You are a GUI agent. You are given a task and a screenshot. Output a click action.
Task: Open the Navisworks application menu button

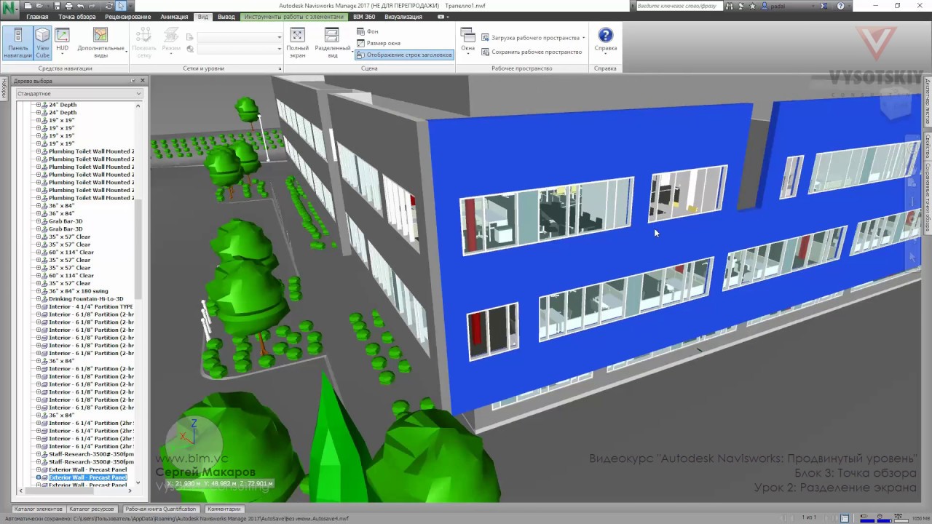(10, 10)
